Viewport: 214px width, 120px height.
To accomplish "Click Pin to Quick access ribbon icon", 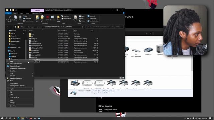I will 9,17.
